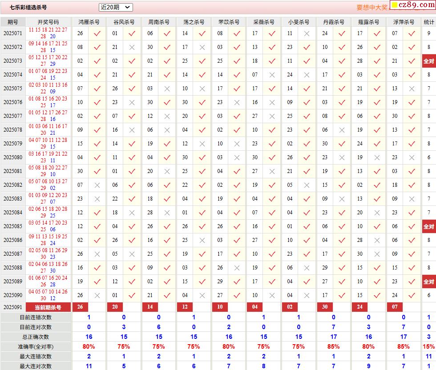Click the X mark for 周南杀号 in row 2025081
This screenshot has width=436, height=370.
point(167,172)
